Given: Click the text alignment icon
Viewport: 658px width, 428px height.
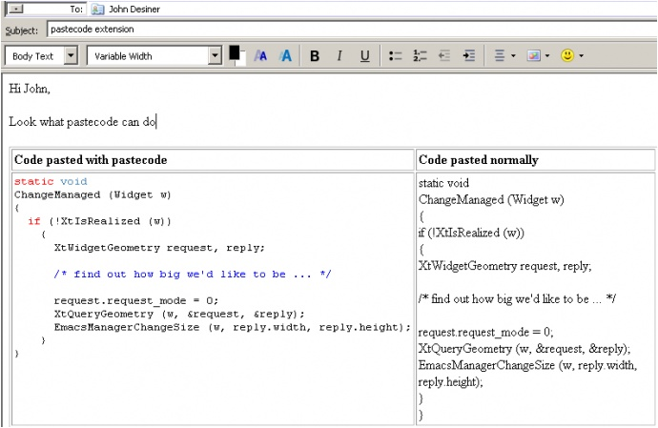Looking at the screenshot, I should (x=499, y=56).
